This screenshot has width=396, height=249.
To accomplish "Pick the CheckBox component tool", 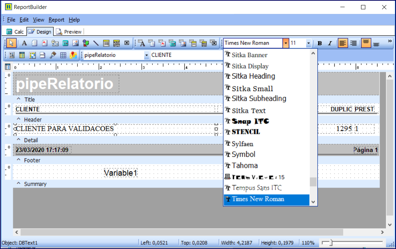I will 127,43.
